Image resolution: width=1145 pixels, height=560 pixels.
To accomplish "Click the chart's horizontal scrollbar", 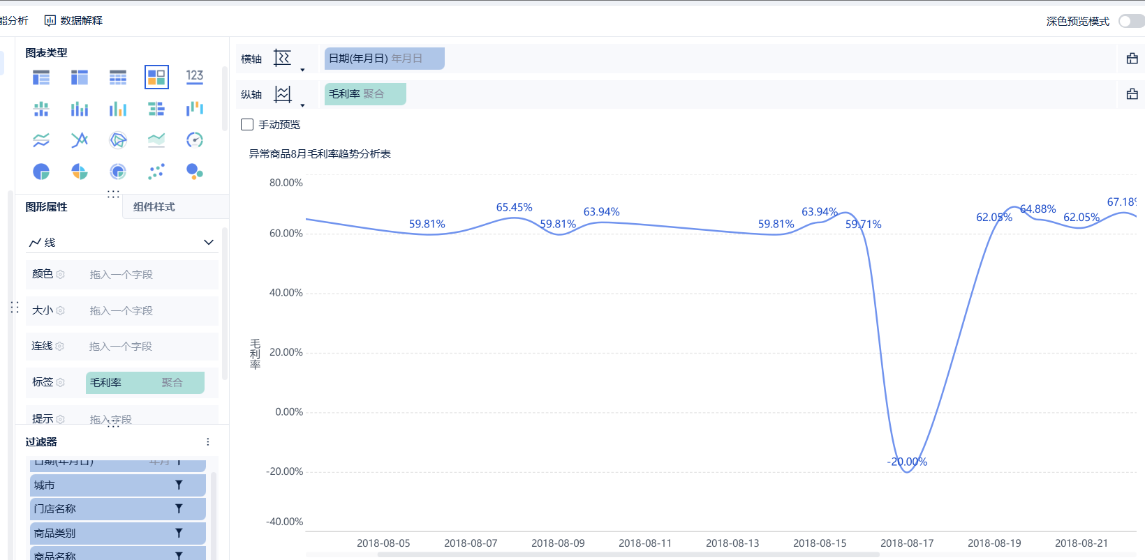I will 628,555.
